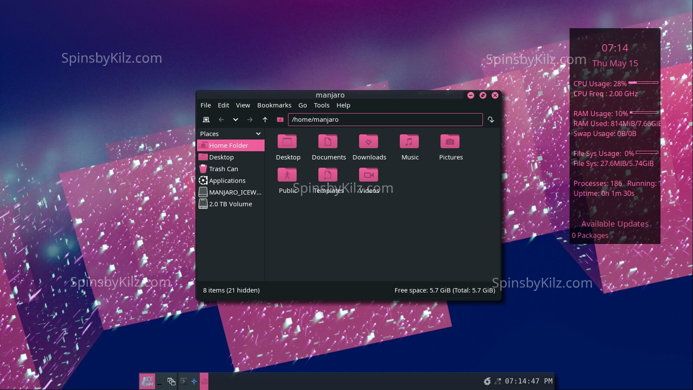
Task: Maximize the manjaro file manager window
Action: 483,95
